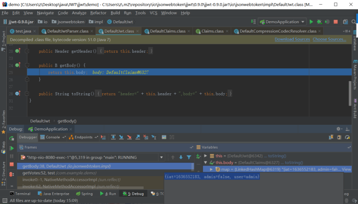This screenshot has width=358, height=204.
Task: Evaluate Expression calculator icon
Action: click(164, 137)
